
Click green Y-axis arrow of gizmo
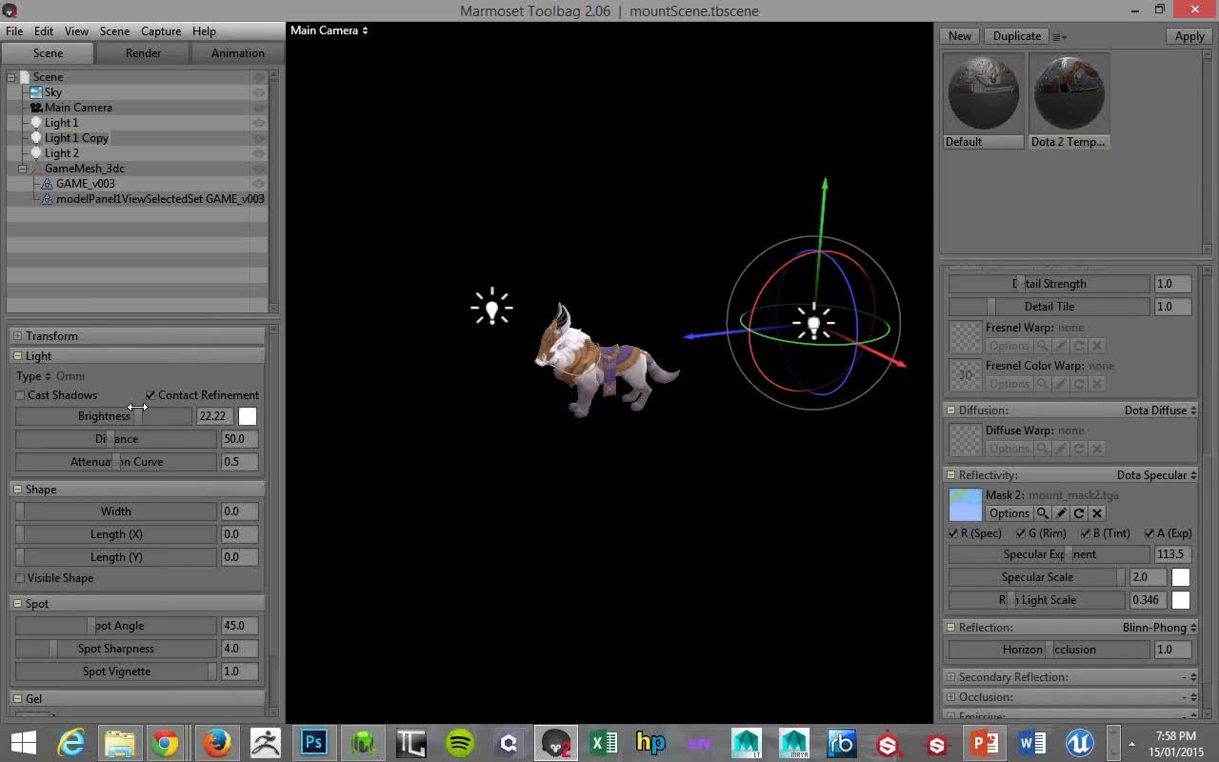click(x=825, y=185)
